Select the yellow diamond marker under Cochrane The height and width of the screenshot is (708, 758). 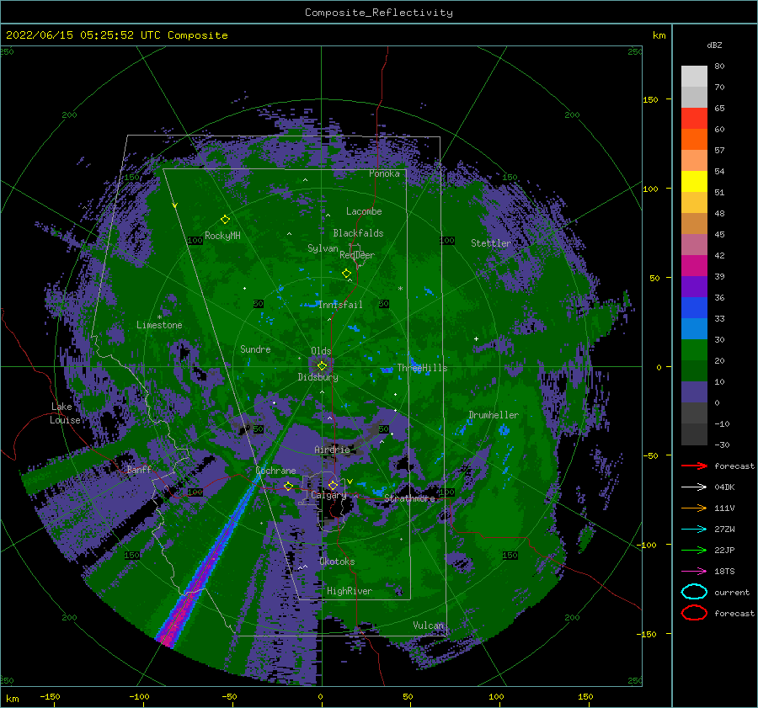pyautogui.click(x=289, y=486)
